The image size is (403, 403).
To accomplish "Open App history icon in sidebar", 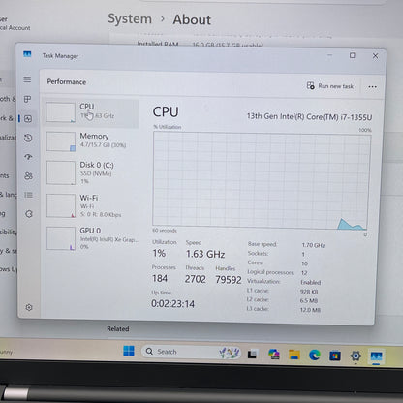I will tap(28, 138).
